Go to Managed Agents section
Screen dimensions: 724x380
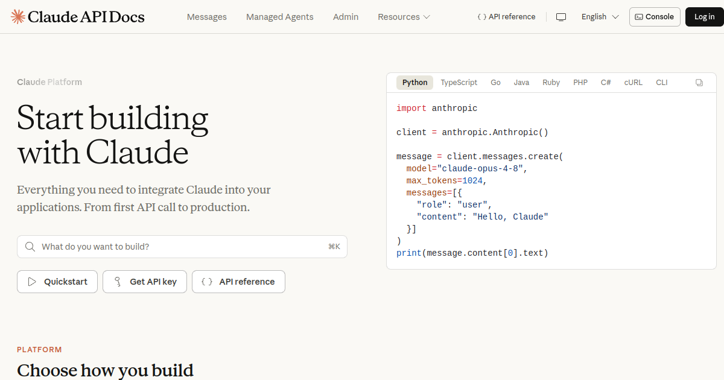(x=280, y=17)
